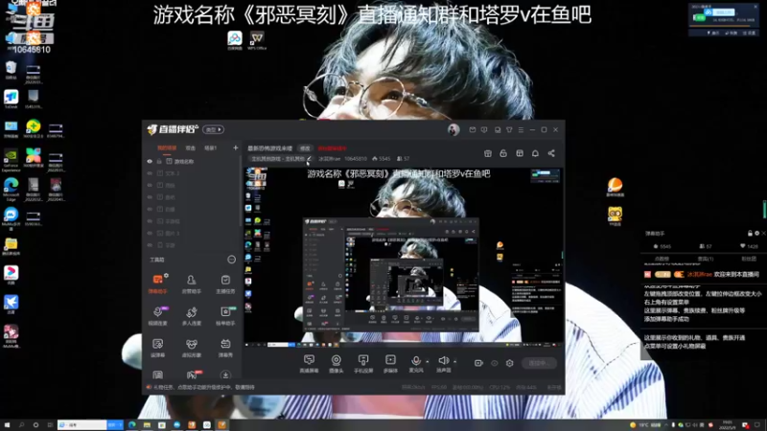Toggle eye visibility of the 游戏名称 layer
Viewport: 767px width, 431px height.
coord(150,161)
